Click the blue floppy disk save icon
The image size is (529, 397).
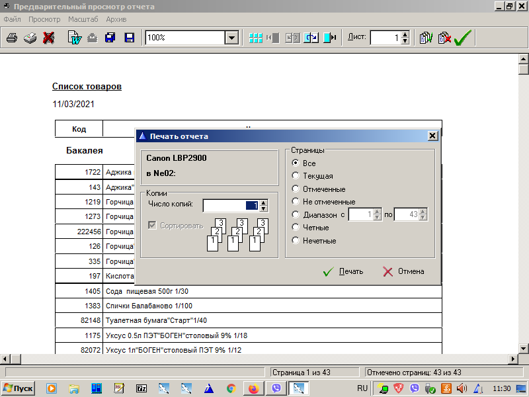tap(130, 38)
